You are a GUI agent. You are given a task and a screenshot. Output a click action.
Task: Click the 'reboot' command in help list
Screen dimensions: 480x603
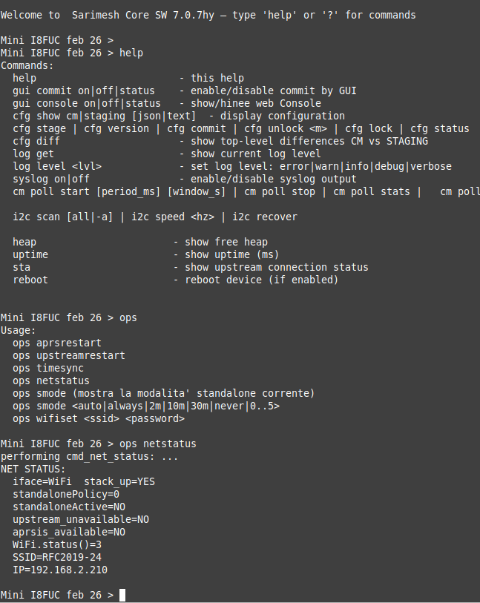pyautogui.click(x=30, y=280)
